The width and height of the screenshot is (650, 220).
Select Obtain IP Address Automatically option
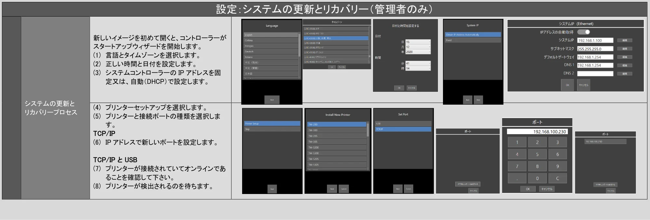473,34
